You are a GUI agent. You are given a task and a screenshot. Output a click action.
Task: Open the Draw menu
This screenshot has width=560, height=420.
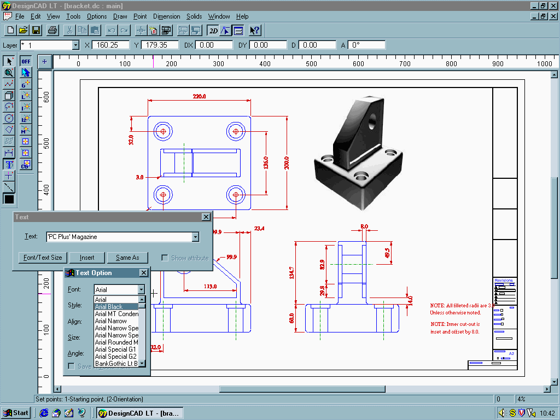pos(120,16)
